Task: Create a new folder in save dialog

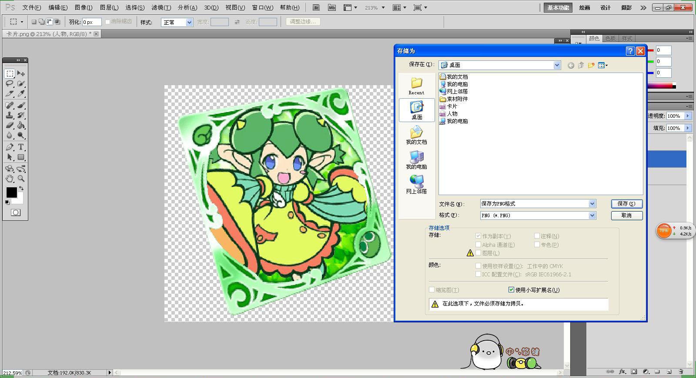Action: pos(591,65)
